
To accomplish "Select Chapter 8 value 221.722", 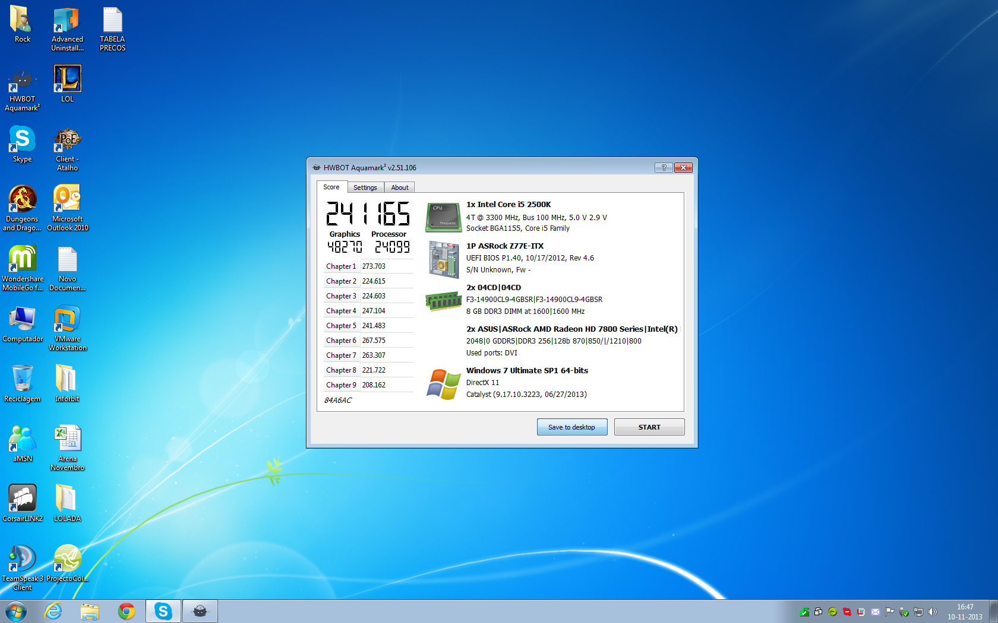I will (374, 370).
